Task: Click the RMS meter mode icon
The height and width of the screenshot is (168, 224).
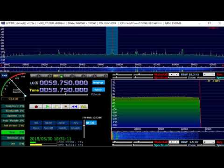Action: click(x=4, y=76)
